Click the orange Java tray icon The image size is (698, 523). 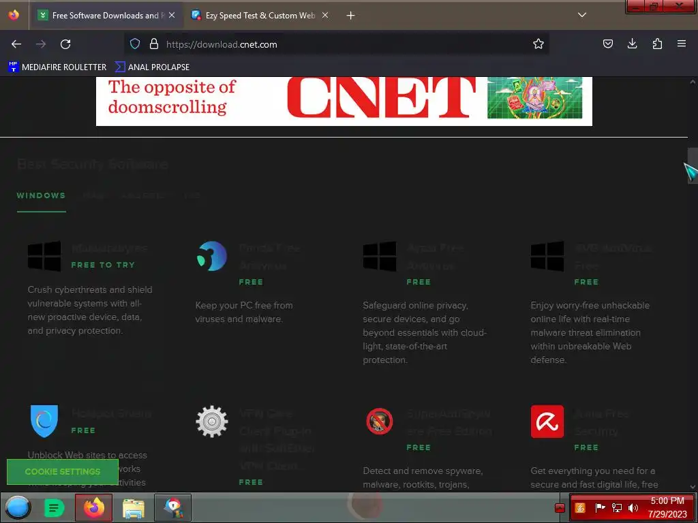(581, 507)
